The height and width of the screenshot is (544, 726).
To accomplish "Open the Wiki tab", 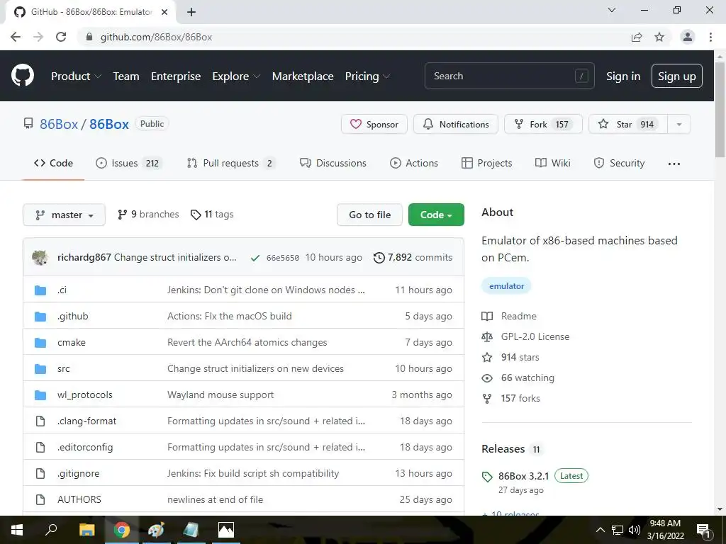I will pyautogui.click(x=553, y=164).
